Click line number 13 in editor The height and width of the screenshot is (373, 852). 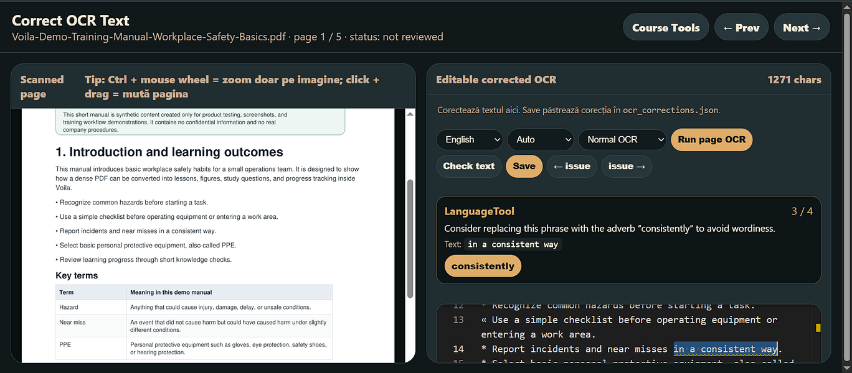pos(458,320)
